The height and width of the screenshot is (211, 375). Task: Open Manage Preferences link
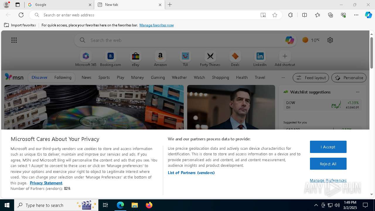328,180
